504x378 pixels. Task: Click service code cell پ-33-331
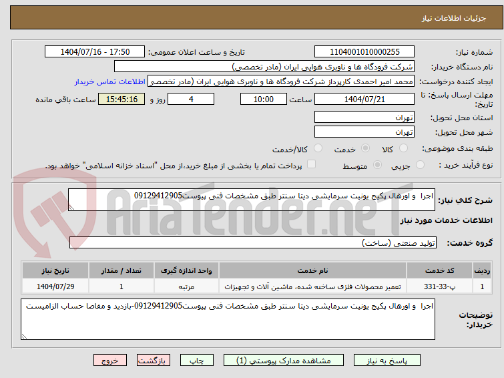(439, 287)
